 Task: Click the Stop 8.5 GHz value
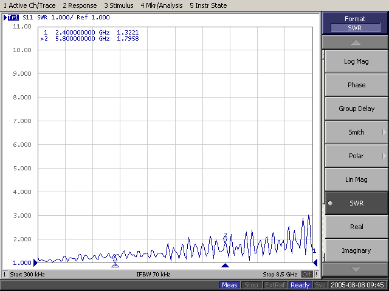click(280, 275)
